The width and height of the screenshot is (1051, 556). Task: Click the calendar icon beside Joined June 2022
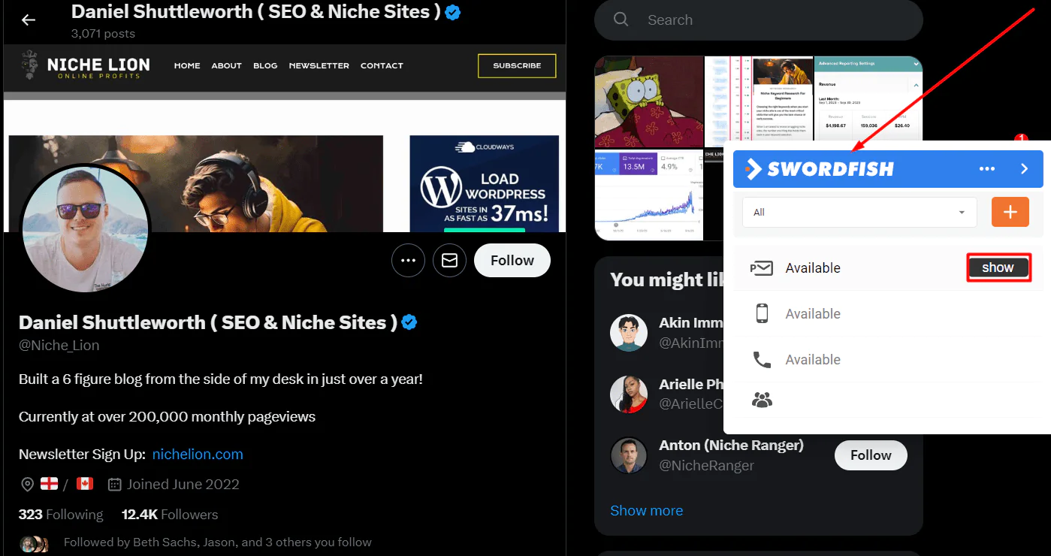point(115,485)
